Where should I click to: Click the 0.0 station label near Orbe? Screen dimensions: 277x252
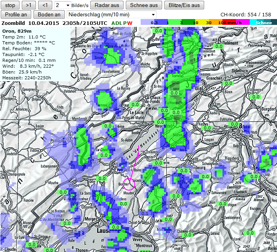(102, 178)
